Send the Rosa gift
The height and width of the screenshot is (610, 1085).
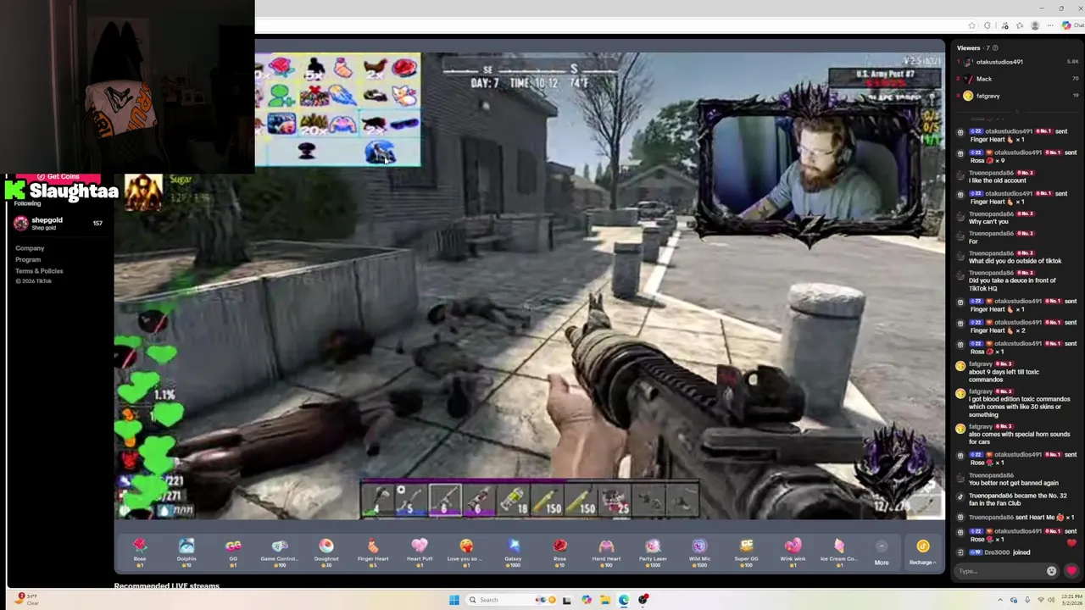559,551
